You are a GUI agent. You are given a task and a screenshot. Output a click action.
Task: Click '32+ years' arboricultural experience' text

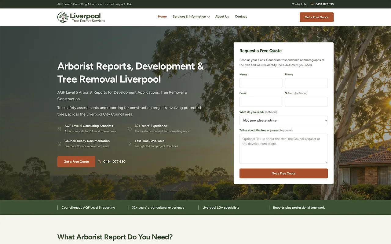pos(158,208)
